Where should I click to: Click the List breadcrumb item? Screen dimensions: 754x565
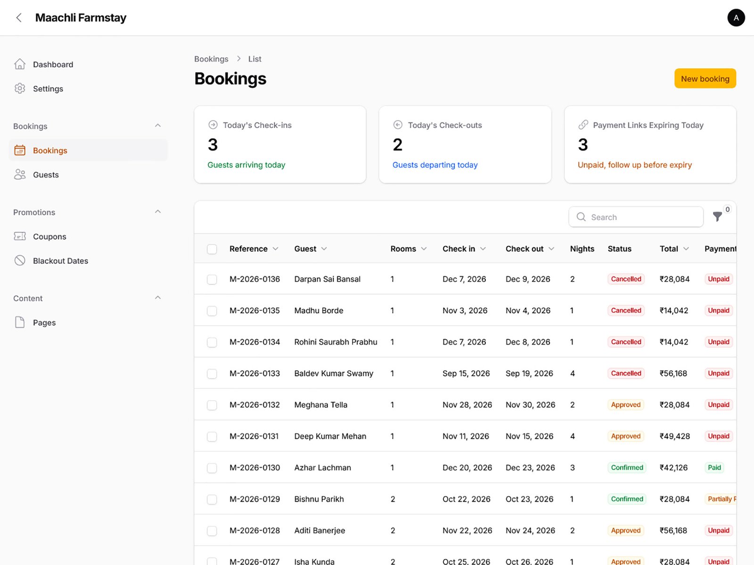(254, 59)
